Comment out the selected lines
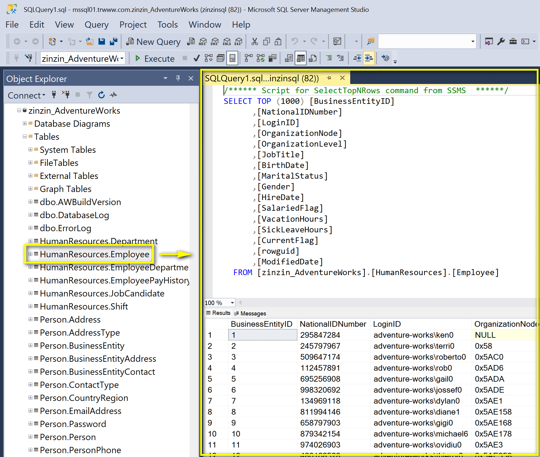540x457 pixels. (x=329, y=58)
